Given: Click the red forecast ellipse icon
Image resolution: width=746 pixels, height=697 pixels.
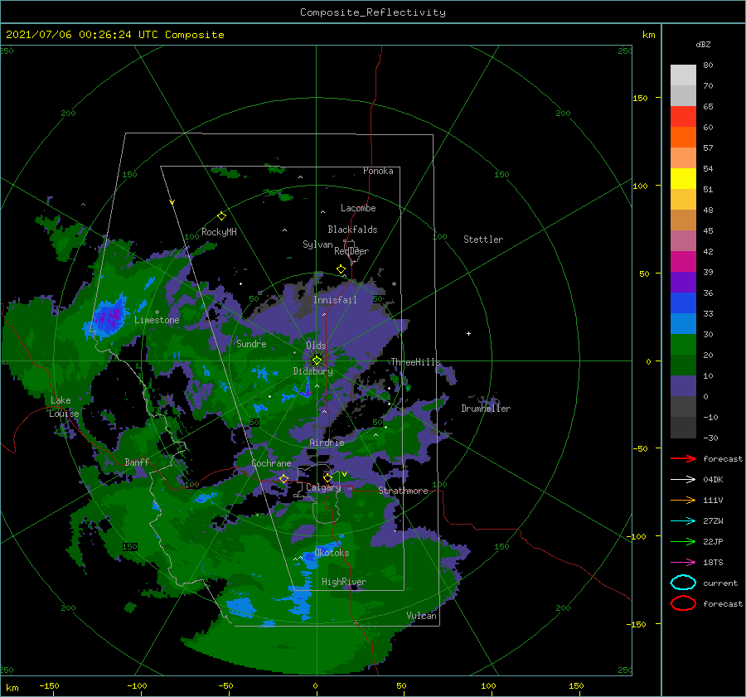Looking at the screenshot, I should point(683,603).
